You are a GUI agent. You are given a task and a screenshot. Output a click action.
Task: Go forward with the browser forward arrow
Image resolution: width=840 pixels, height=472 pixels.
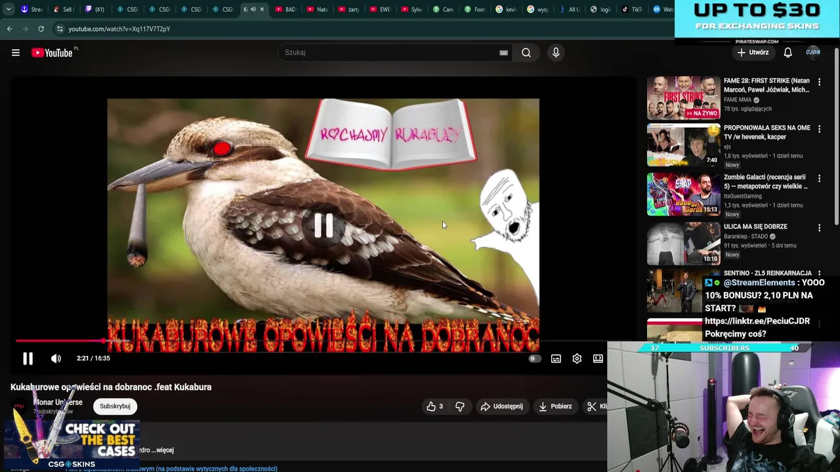(25, 29)
